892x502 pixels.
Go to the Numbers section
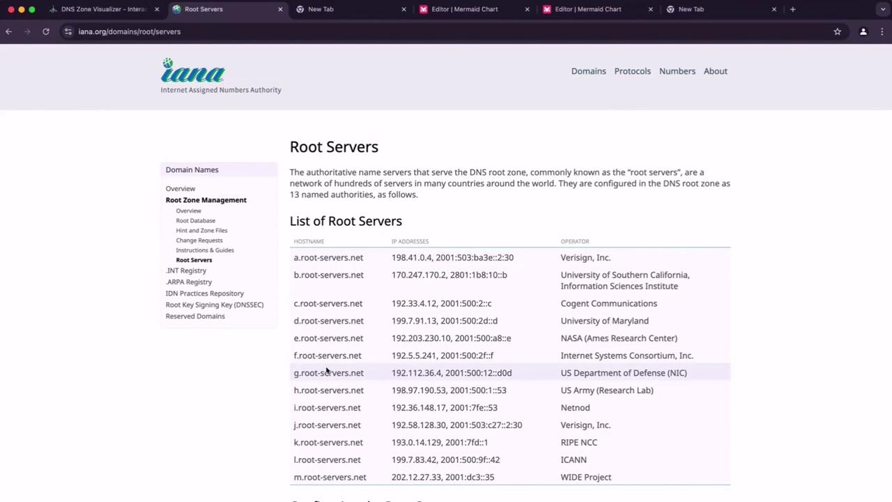point(677,71)
